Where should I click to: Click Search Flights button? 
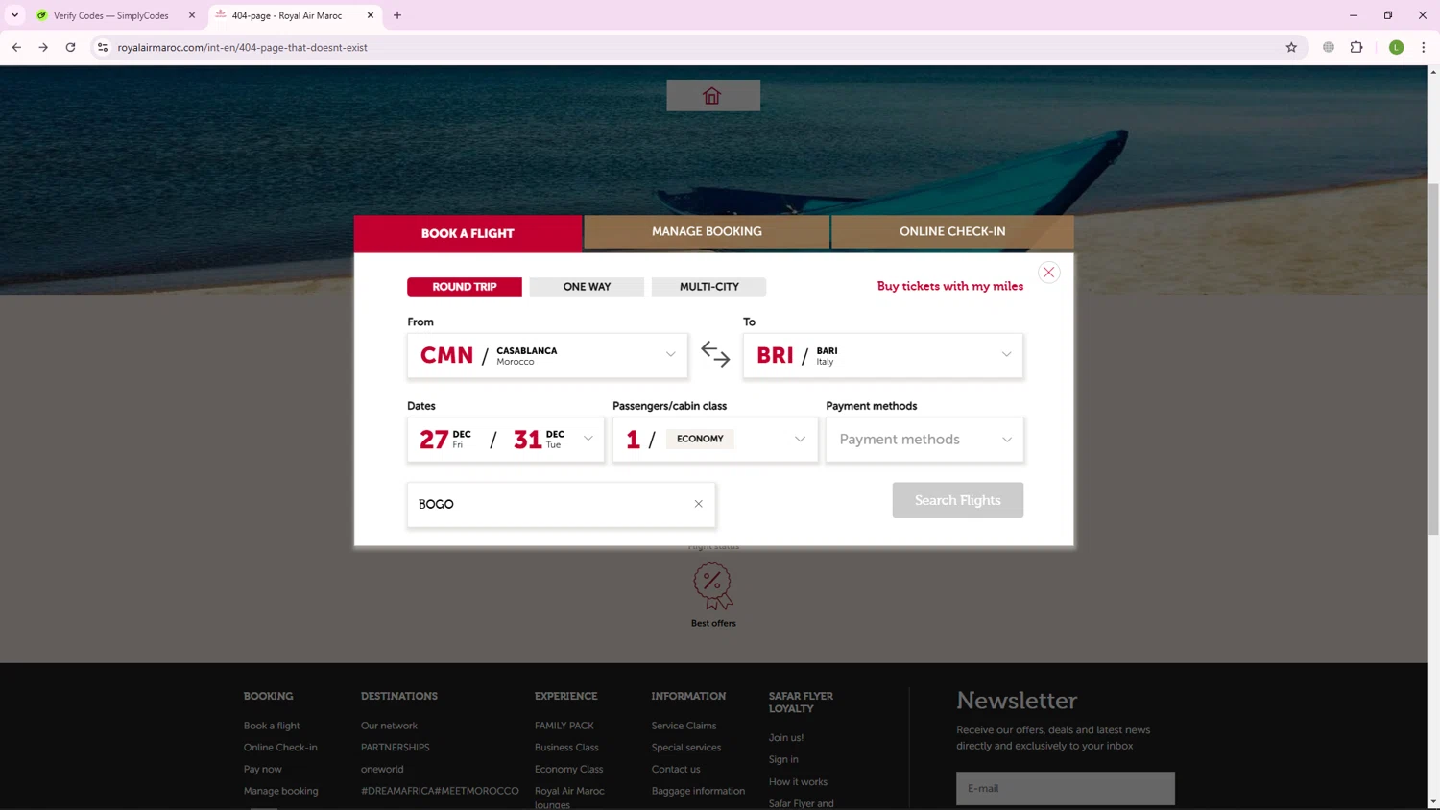pos(957,500)
